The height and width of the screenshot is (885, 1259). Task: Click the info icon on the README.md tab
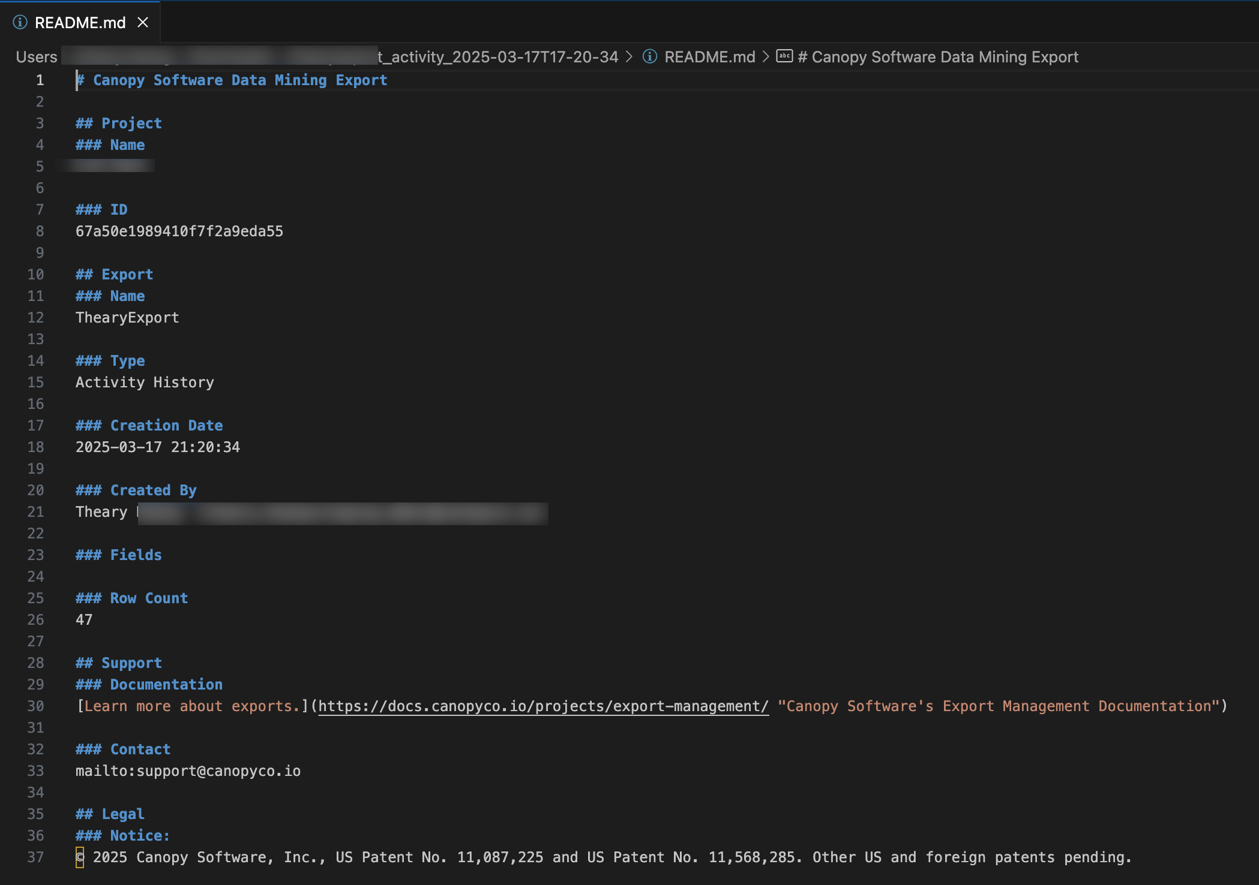(x=19, y=22)
